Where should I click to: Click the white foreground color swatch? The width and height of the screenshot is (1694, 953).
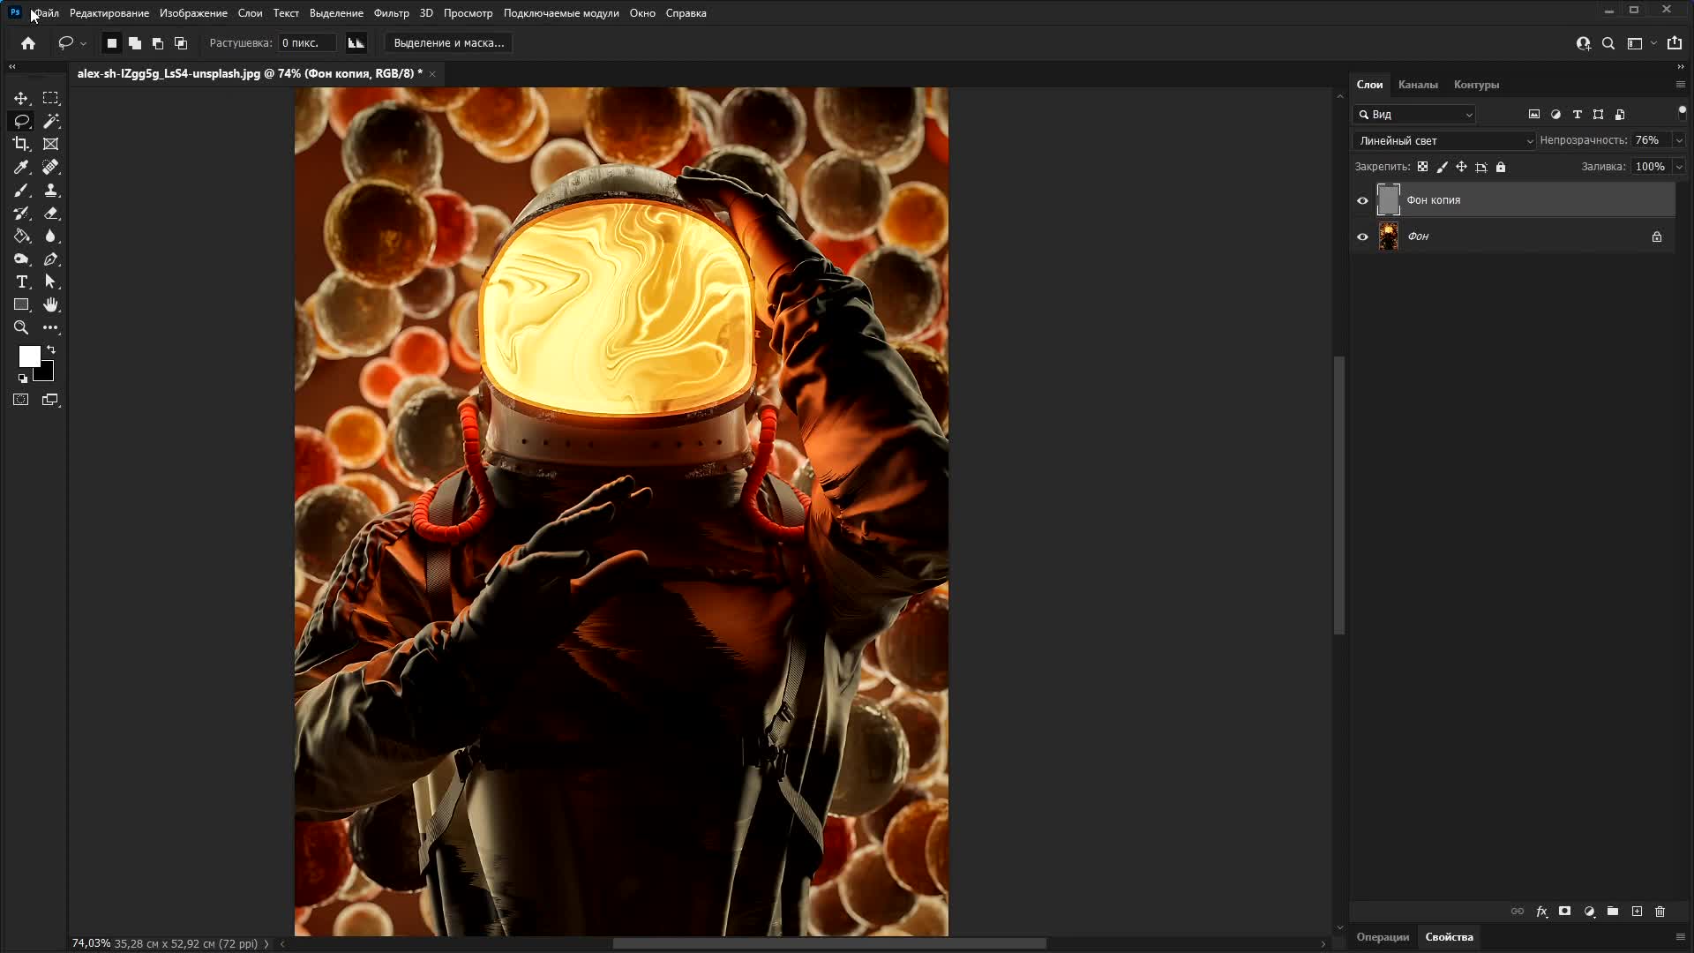tap(28, 356)
